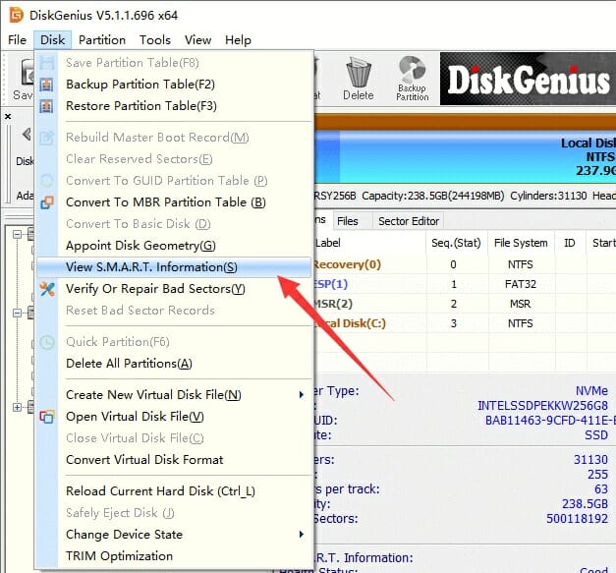Select the Local Disk(C:) partition row
This screenshot has width=616, height=573.
[452, 323]
